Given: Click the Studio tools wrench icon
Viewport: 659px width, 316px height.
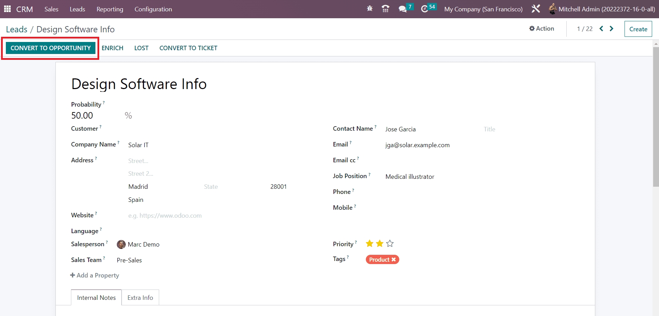Looking at the screenshot, I should (x=536, y=9).
